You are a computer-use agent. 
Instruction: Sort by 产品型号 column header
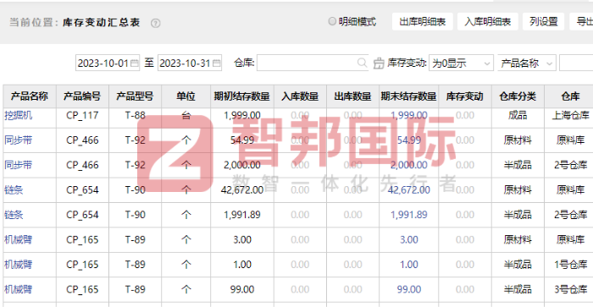[135, 96]
